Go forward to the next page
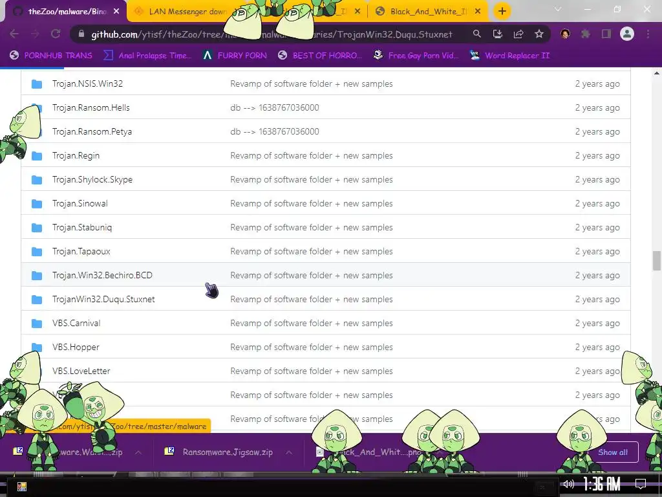The image size is (662, 497). [35, 34]
